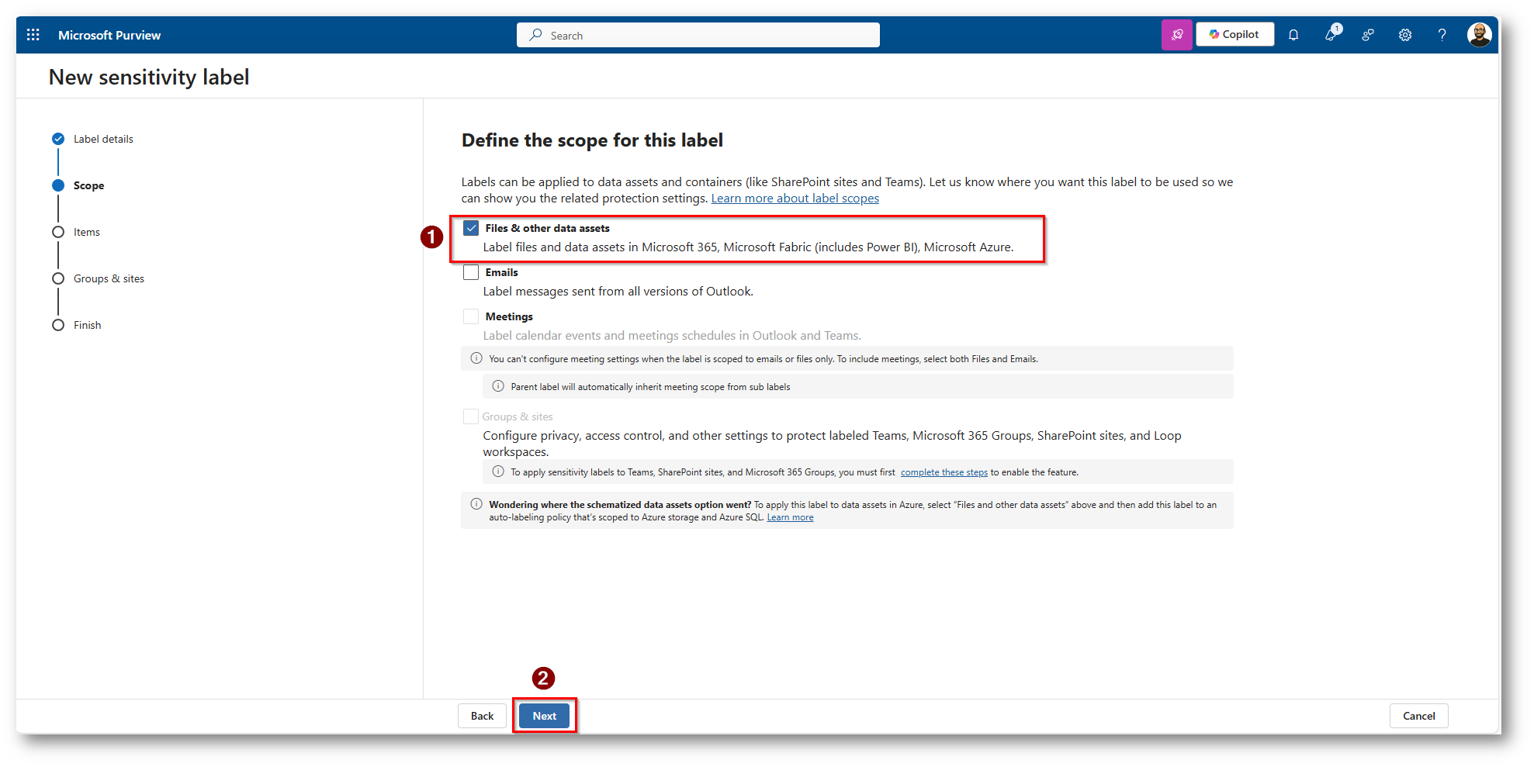Open the magenta rocket icon button
1534x767 pixels.
pyautogui.click(x=1176, y=35)
